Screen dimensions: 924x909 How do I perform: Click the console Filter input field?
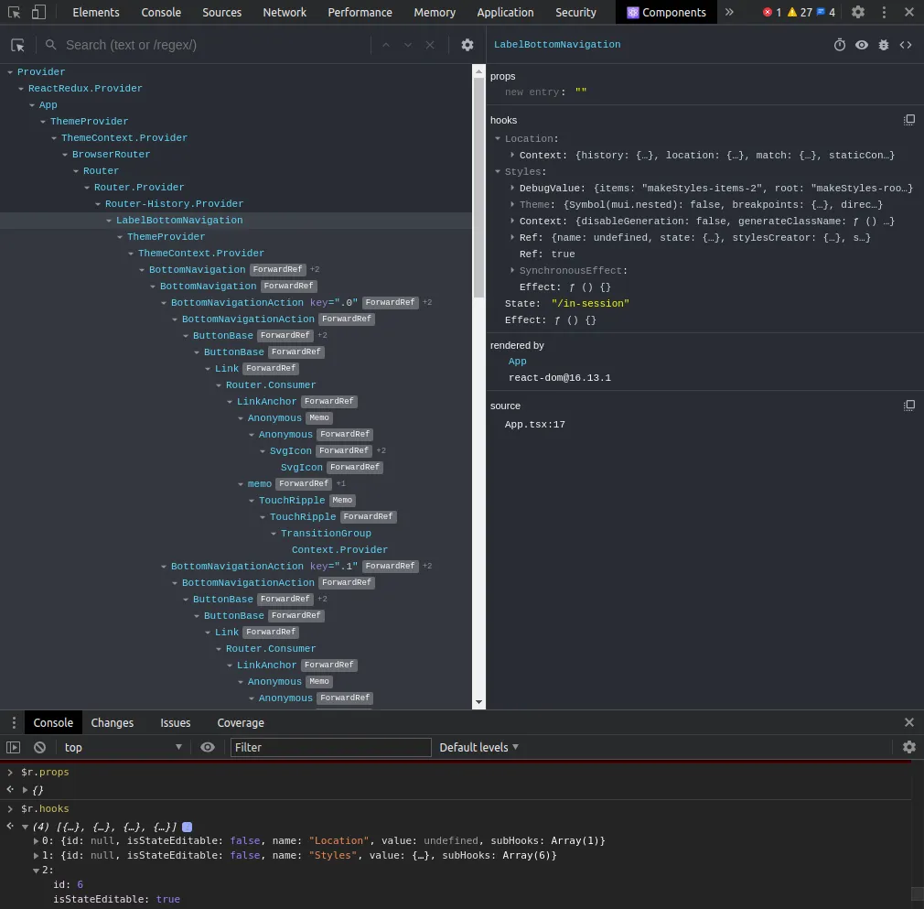pyautogui.click(x=330, y=748)
